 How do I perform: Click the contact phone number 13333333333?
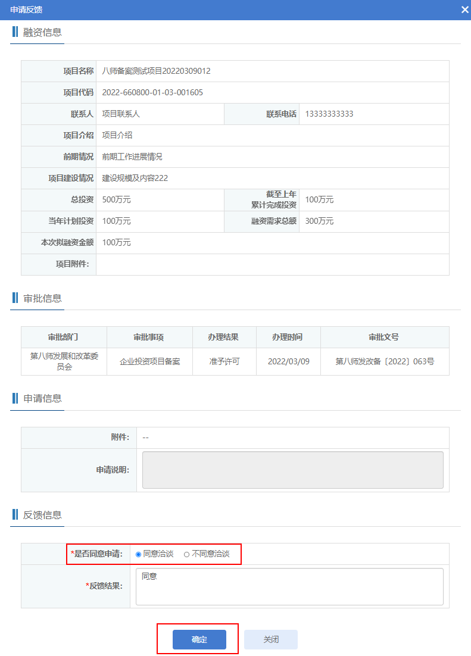pos(329,114)
